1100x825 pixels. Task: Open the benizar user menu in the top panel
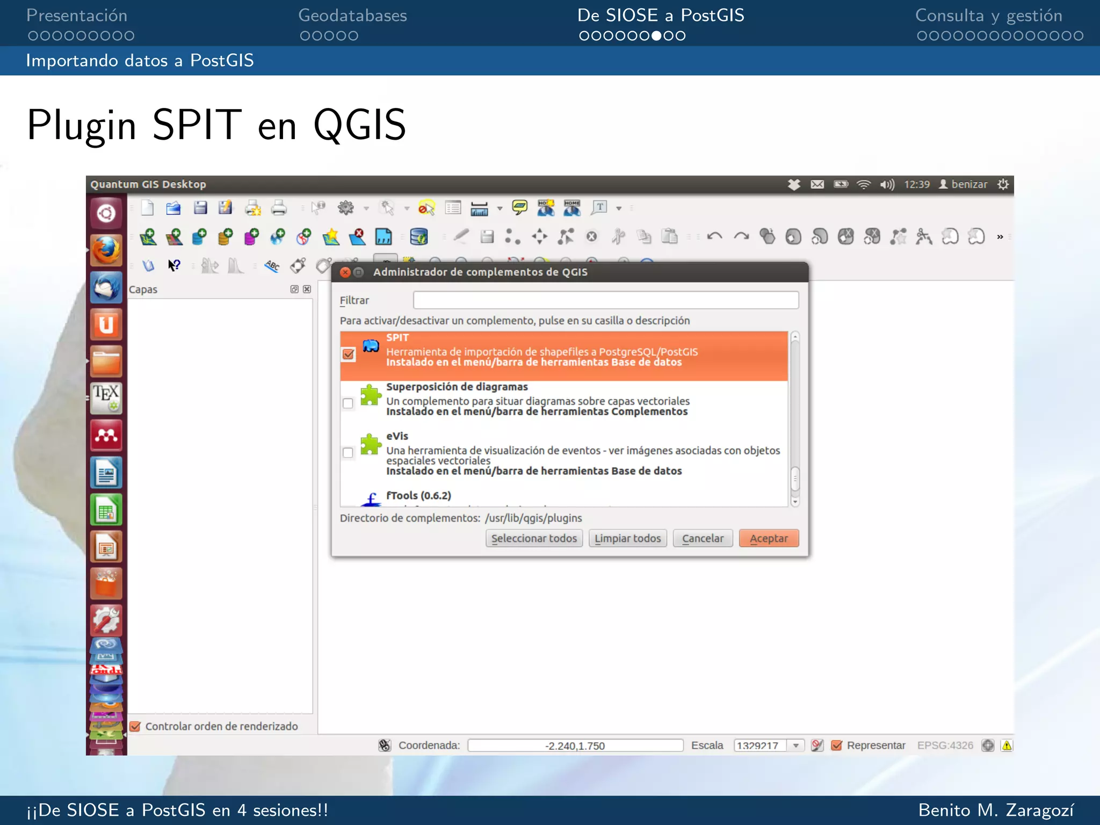pyautogui.click(x=963, y=184)
